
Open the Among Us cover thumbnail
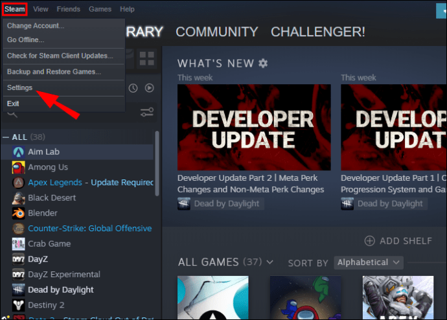pos(306,298)
